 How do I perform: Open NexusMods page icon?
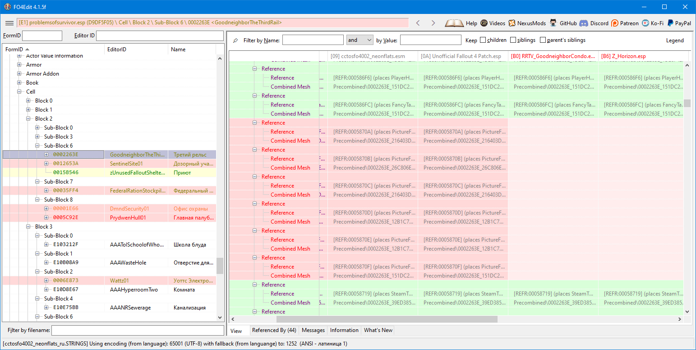pyautogui.click(x=512, y=23)
